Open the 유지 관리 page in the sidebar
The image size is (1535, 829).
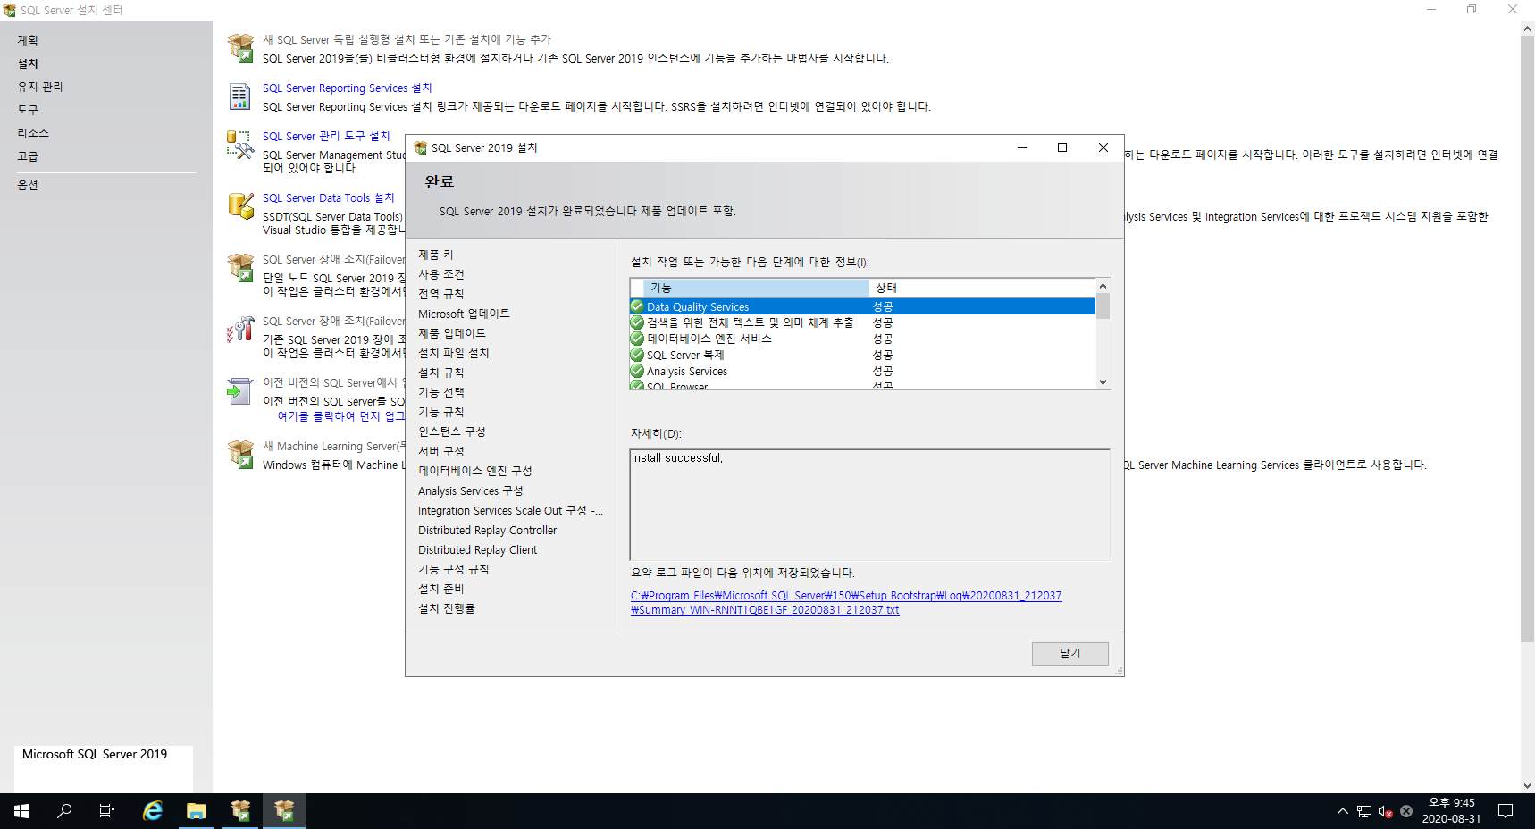pyautogui.click(x=40, y=87)
